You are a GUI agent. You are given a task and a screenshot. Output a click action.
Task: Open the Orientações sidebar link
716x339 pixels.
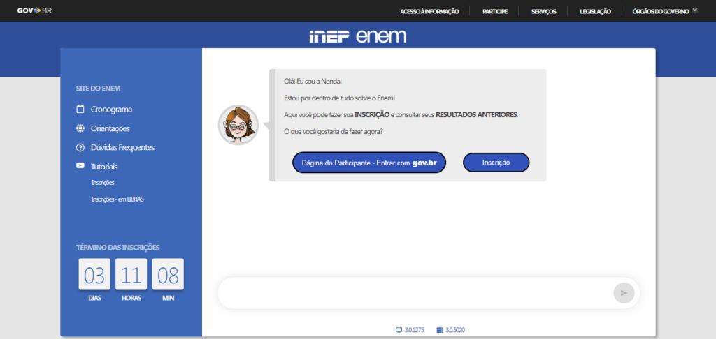(x=110, y=128)
